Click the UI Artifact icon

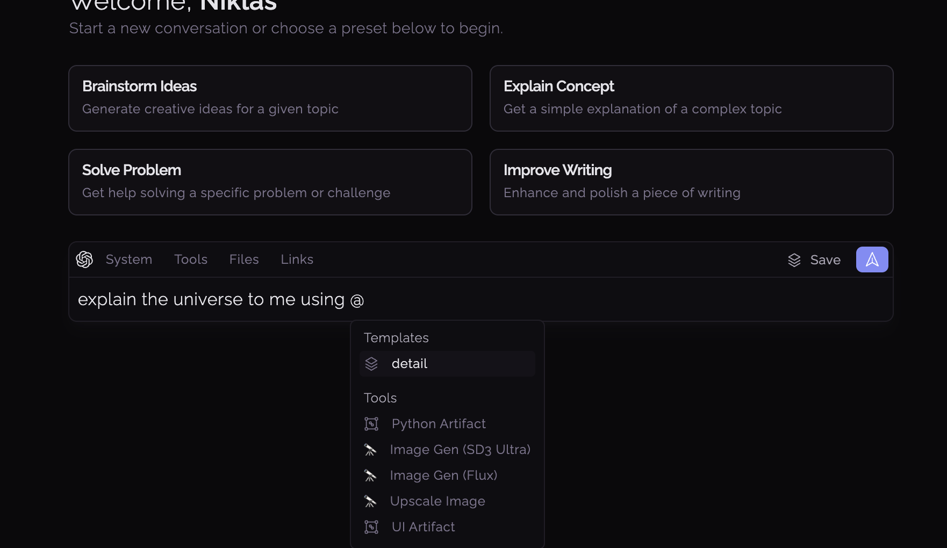[371, 527]
